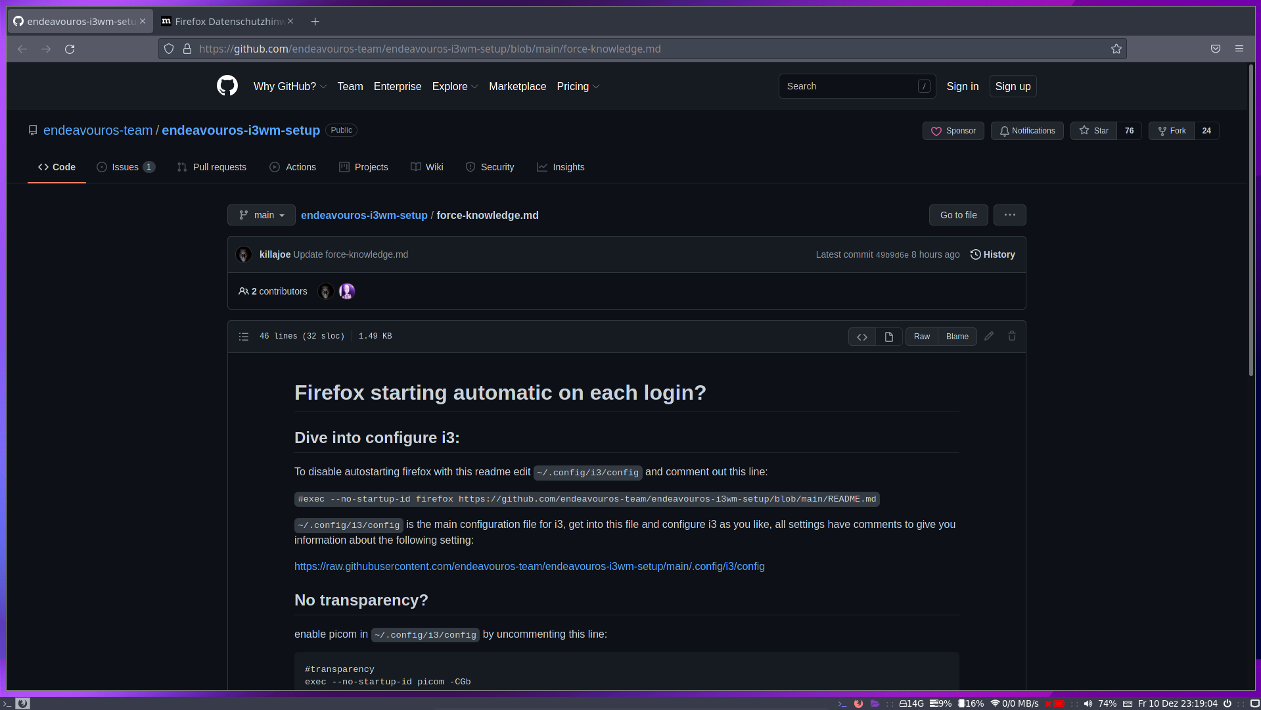Open the endeavouros-i3wm-setup breadcrumb link
Image resolution: width=1261 pixels, height=710 pixels.
pos(364,216)
